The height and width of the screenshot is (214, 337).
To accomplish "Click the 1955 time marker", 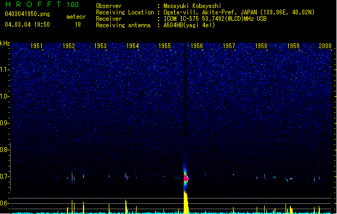I will coord(164,46).
